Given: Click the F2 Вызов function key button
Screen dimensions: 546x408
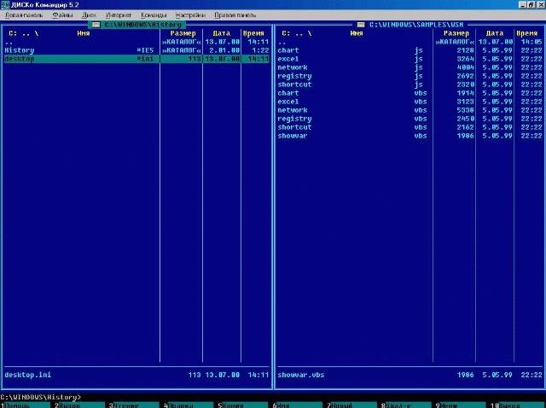Looking at the screenshot, I should pos(79,405).
